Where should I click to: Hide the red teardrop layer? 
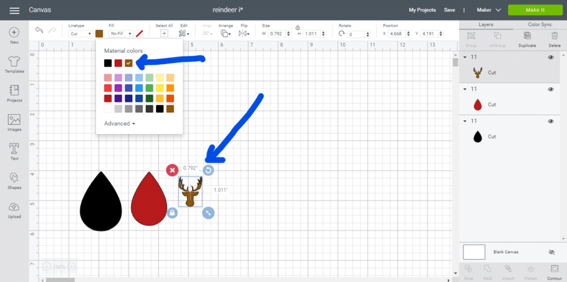click(x=551, y=89)
